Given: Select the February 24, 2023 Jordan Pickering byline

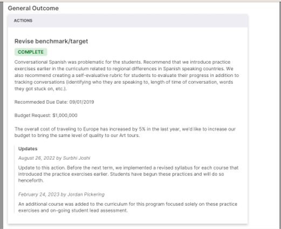Looking at the screenshot, I should 61,194.
